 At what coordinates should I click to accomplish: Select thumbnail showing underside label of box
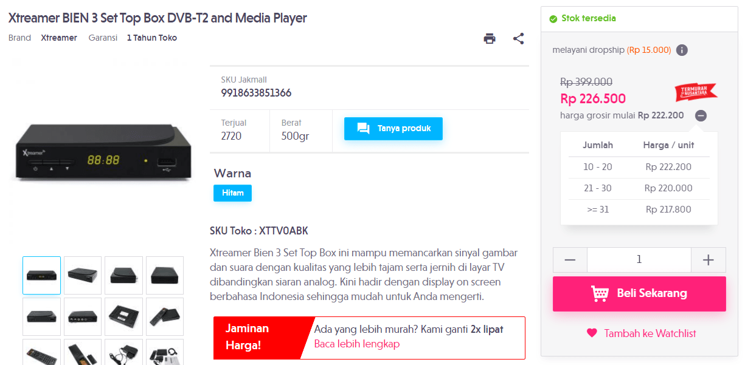[x=123, y=316]
